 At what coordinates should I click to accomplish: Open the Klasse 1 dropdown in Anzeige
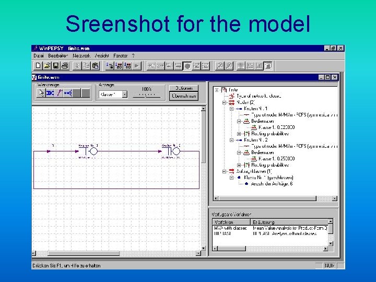124,95
